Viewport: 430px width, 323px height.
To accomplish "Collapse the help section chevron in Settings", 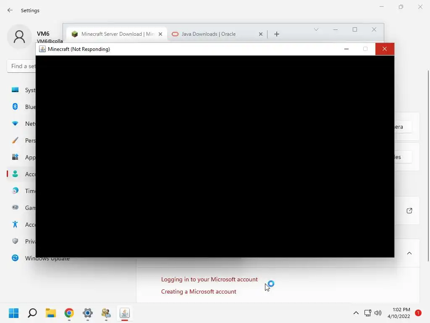I will 409,253.
